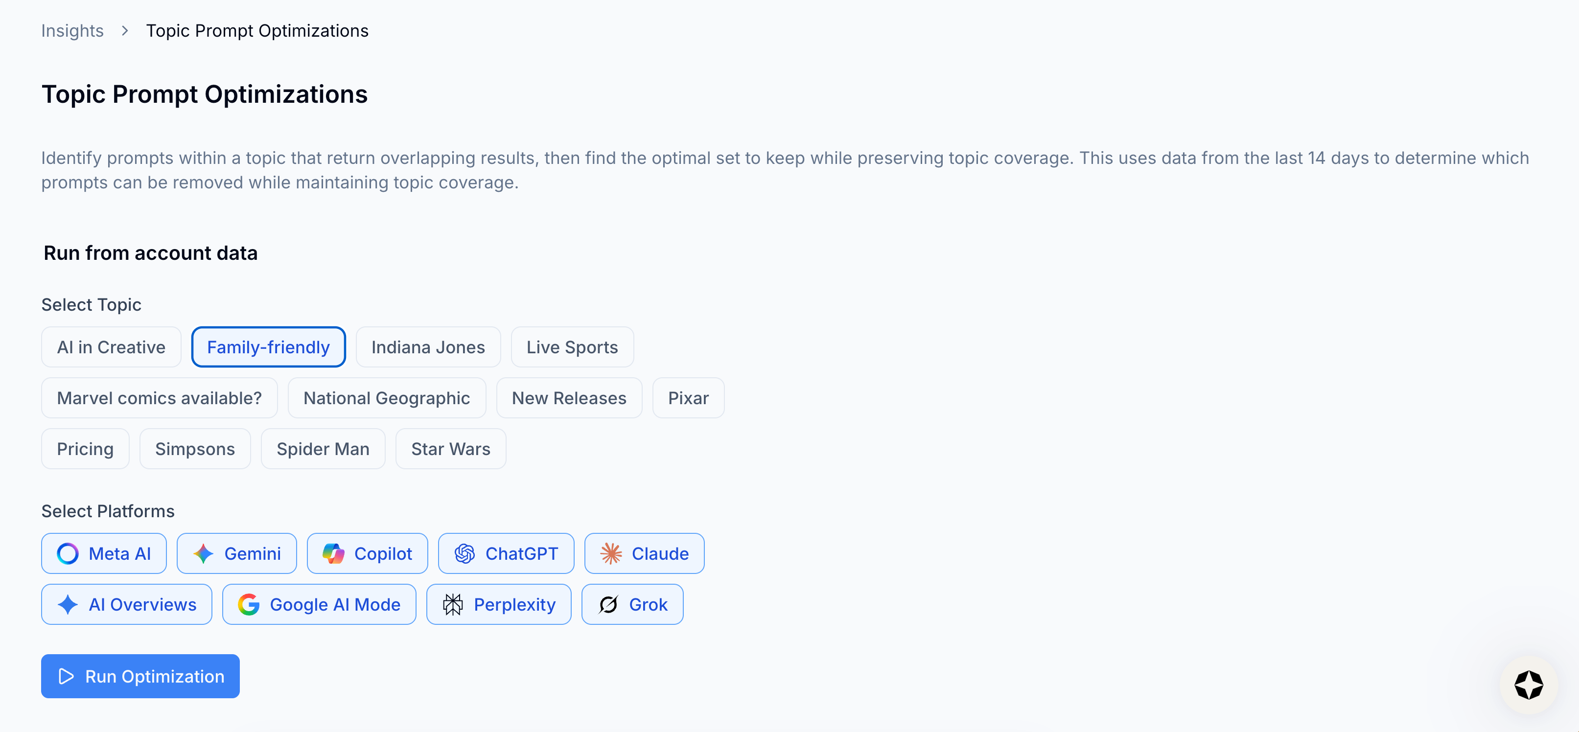Click the ChatGPT knot logo icon

tap(464, 554)
